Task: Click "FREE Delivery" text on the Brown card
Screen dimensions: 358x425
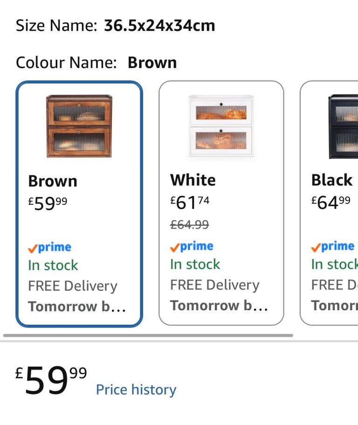Action: point(73,286)
